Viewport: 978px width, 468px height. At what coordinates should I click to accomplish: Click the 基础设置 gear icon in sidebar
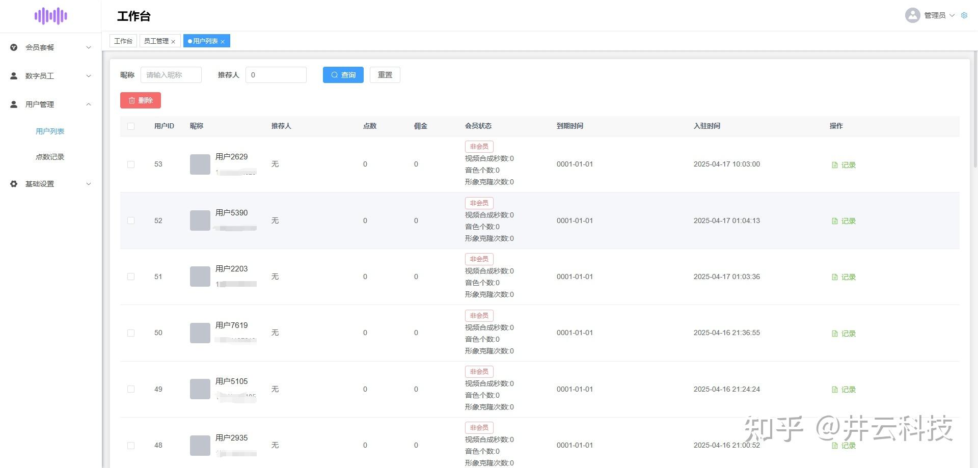(x=14, y=184)
